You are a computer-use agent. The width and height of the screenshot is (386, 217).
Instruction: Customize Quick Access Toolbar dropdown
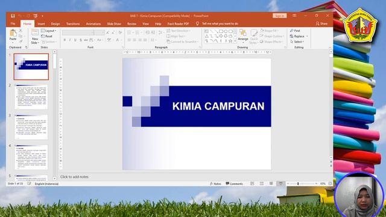point(42,16)
